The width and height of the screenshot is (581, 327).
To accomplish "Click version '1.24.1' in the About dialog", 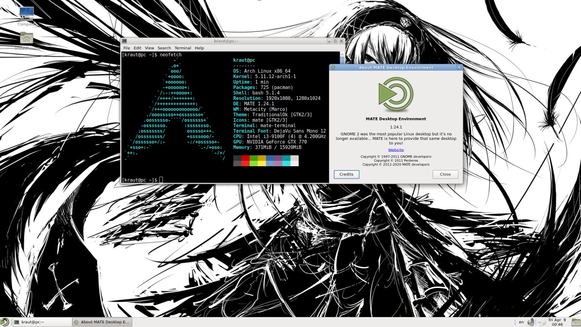I will (x=396, y=127).
